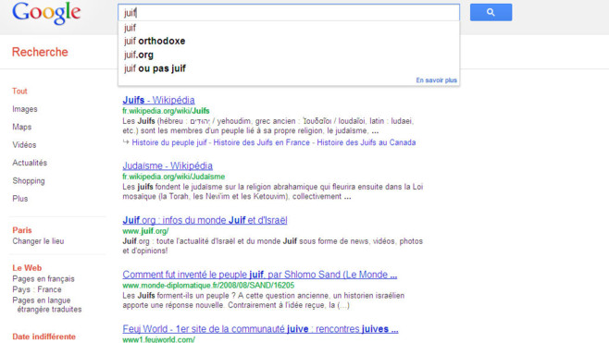Open 'Histoire des Juifs en France' sitelink
Screen dimensions: 609x343
tap(261, 142)
